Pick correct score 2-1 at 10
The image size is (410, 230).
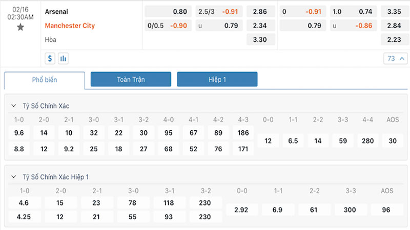(69, 133)
